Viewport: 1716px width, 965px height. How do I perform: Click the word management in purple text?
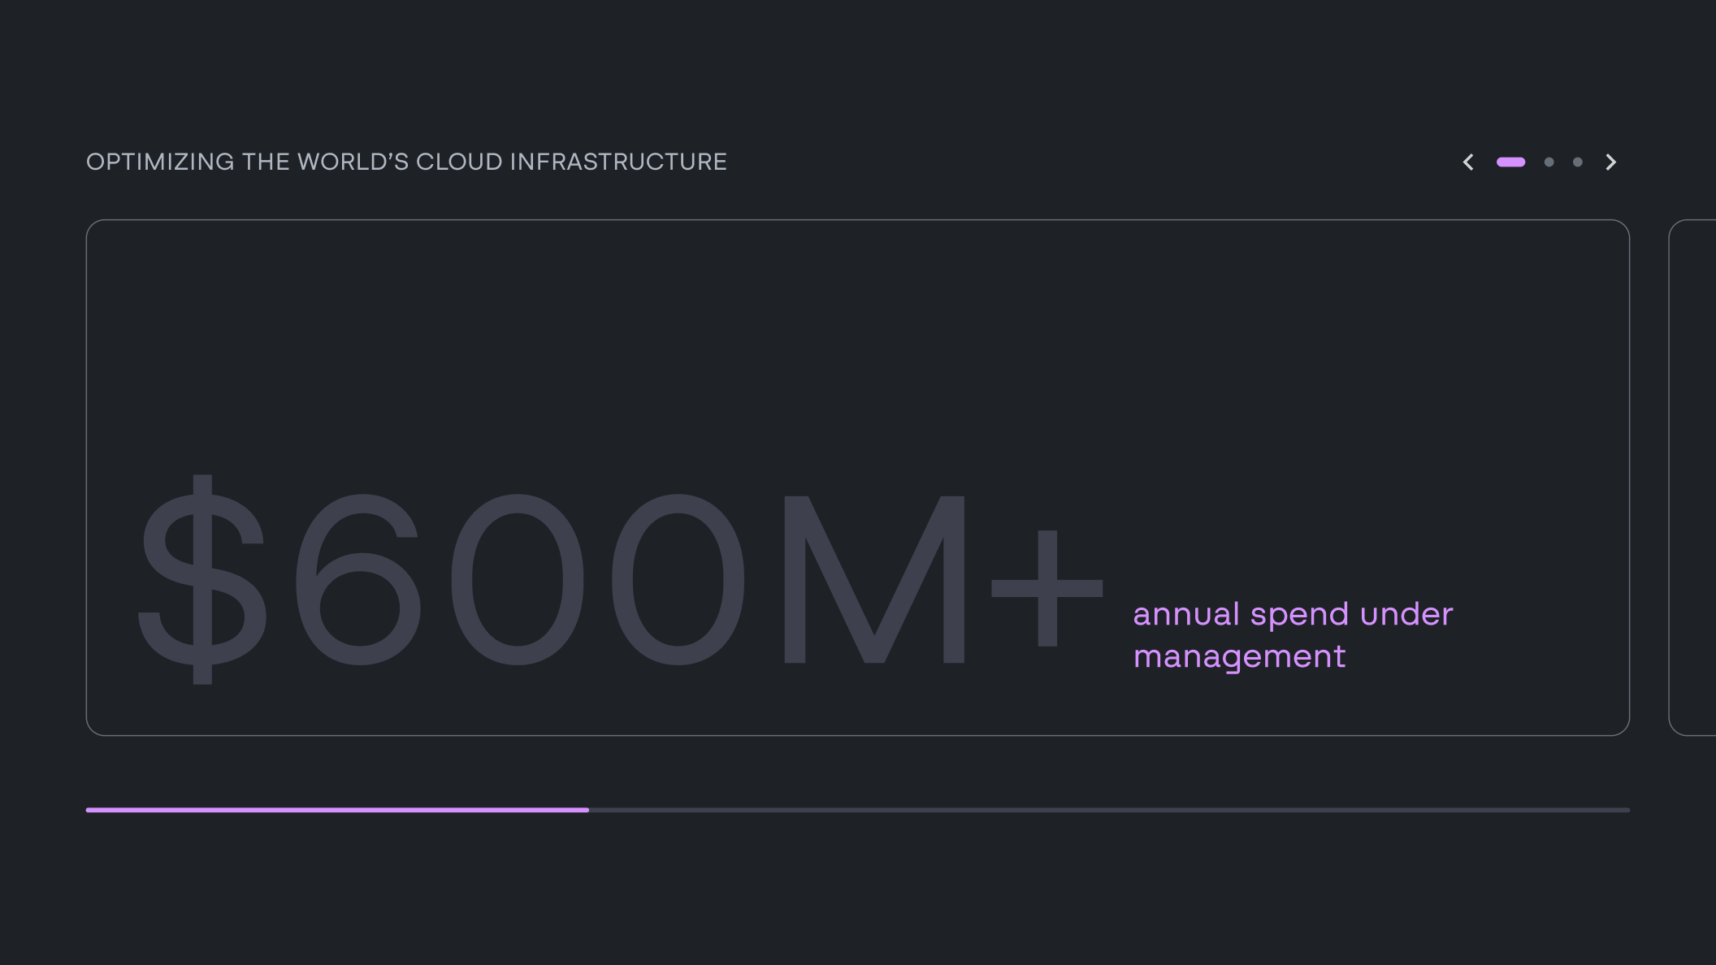tap(1239, 657)
